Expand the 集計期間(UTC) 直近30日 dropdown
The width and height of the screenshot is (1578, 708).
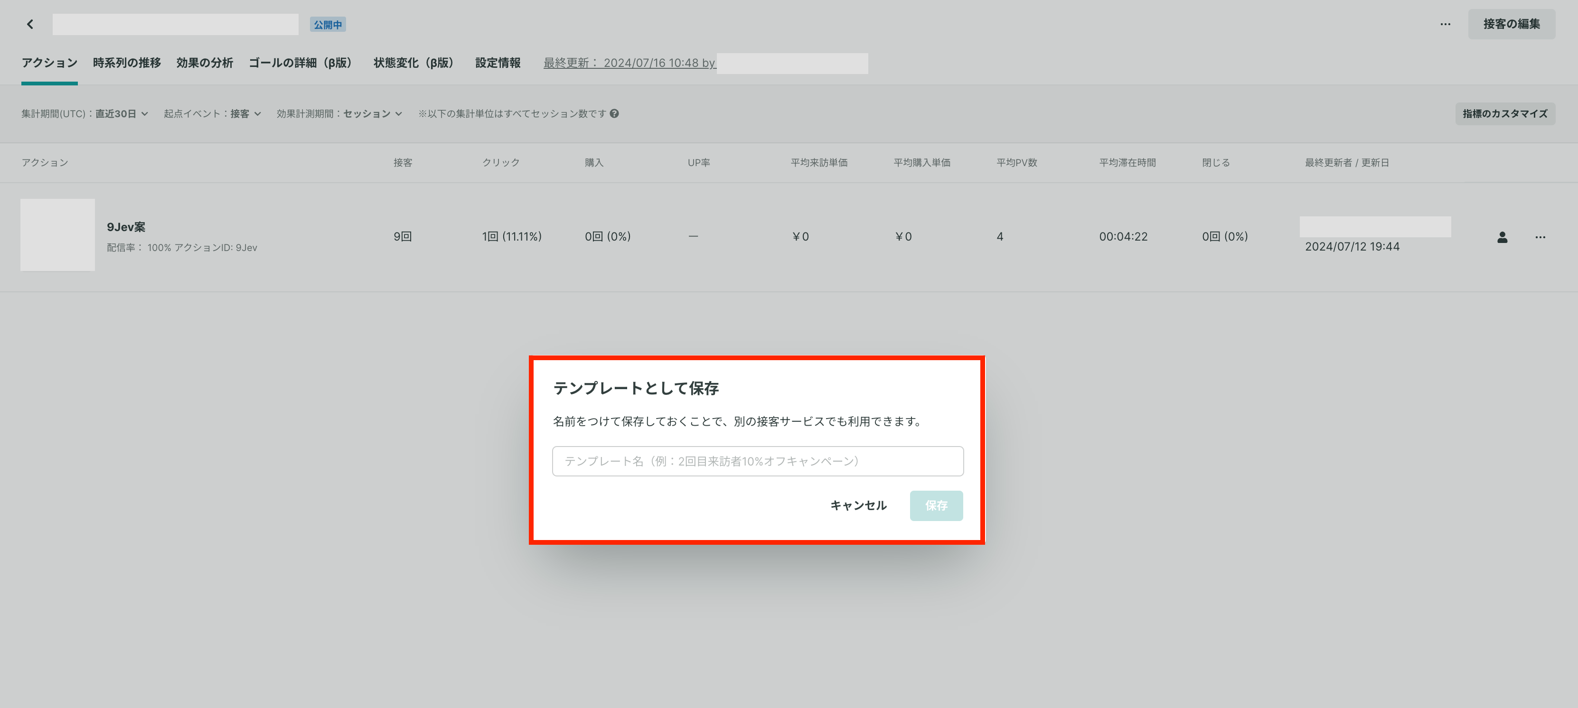click(85, 113)
